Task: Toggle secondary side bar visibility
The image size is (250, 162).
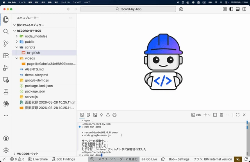Action: pos(244,9)
